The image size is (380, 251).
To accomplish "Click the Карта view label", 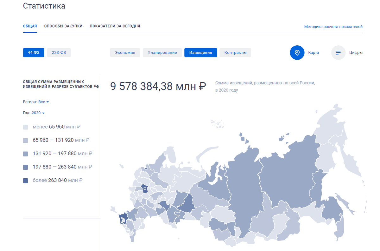I will point(313,53).
